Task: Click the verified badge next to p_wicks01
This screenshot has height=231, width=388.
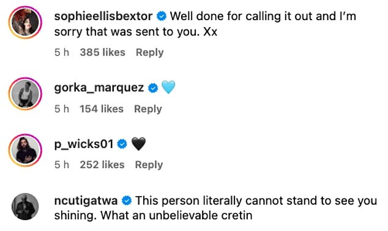Action: pos(122,144)
